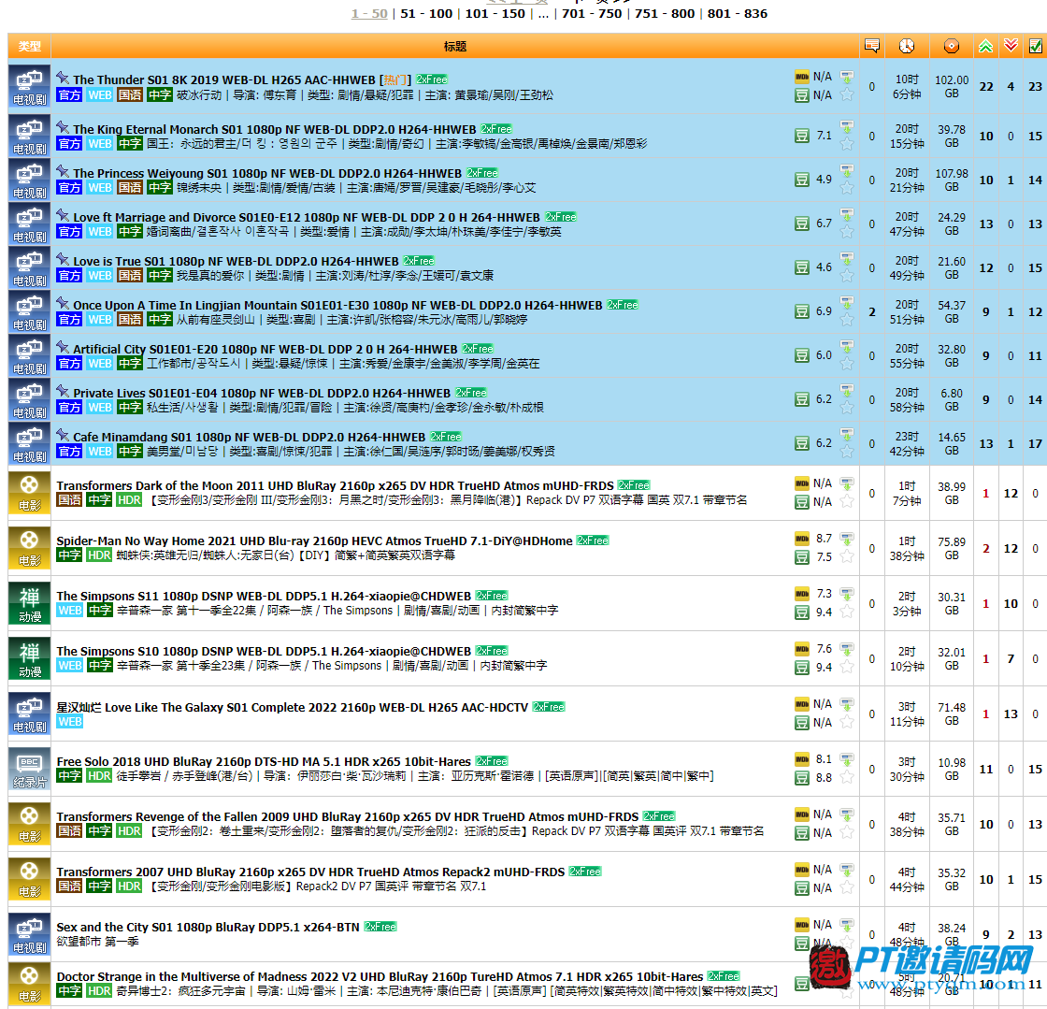This screenshot has width=1047, height=1009.
Task: Open anime category icon beside The Simpsons S10
Action: pyautogui.click(x=29, y=658)
